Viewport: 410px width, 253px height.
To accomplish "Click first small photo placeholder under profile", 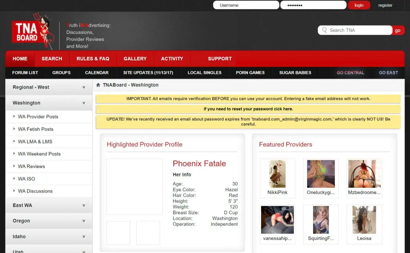I will [118, 233].
